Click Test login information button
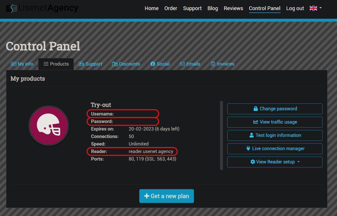Image resolution: width=337 pixels, height=216 pixels. [275, 135]
